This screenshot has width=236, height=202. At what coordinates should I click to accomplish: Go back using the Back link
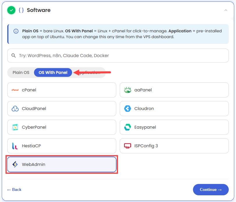point(14,190)
